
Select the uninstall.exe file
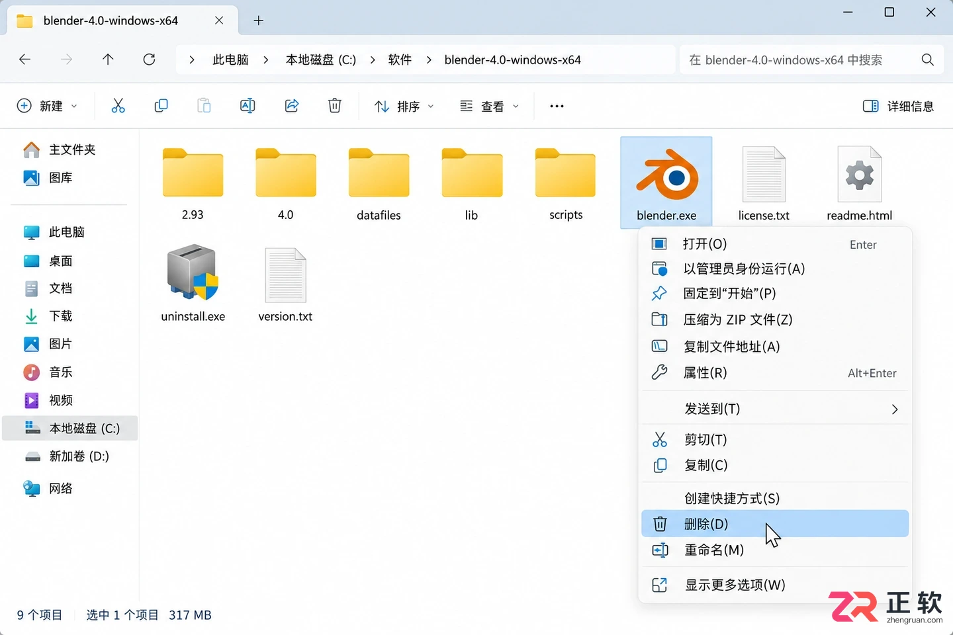click(x=193, y=283)
